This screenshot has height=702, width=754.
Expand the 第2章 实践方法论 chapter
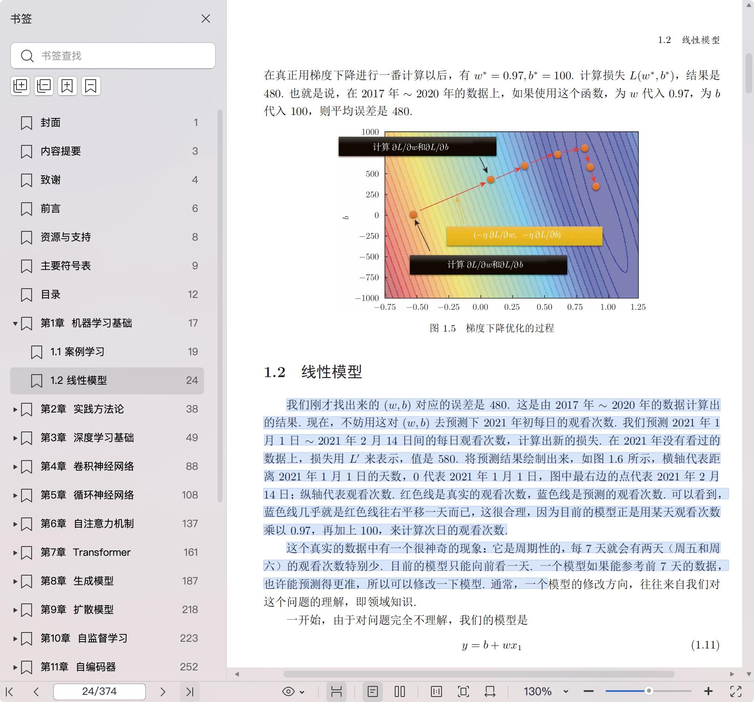click(x=15, y=409)
